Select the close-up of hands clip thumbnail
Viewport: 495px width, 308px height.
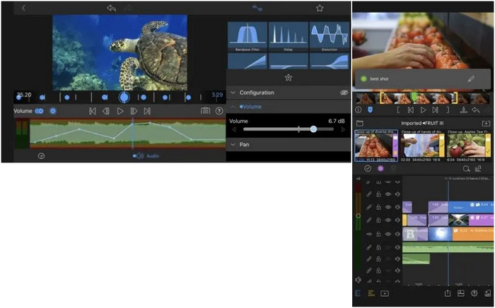[x=422, y=146]
